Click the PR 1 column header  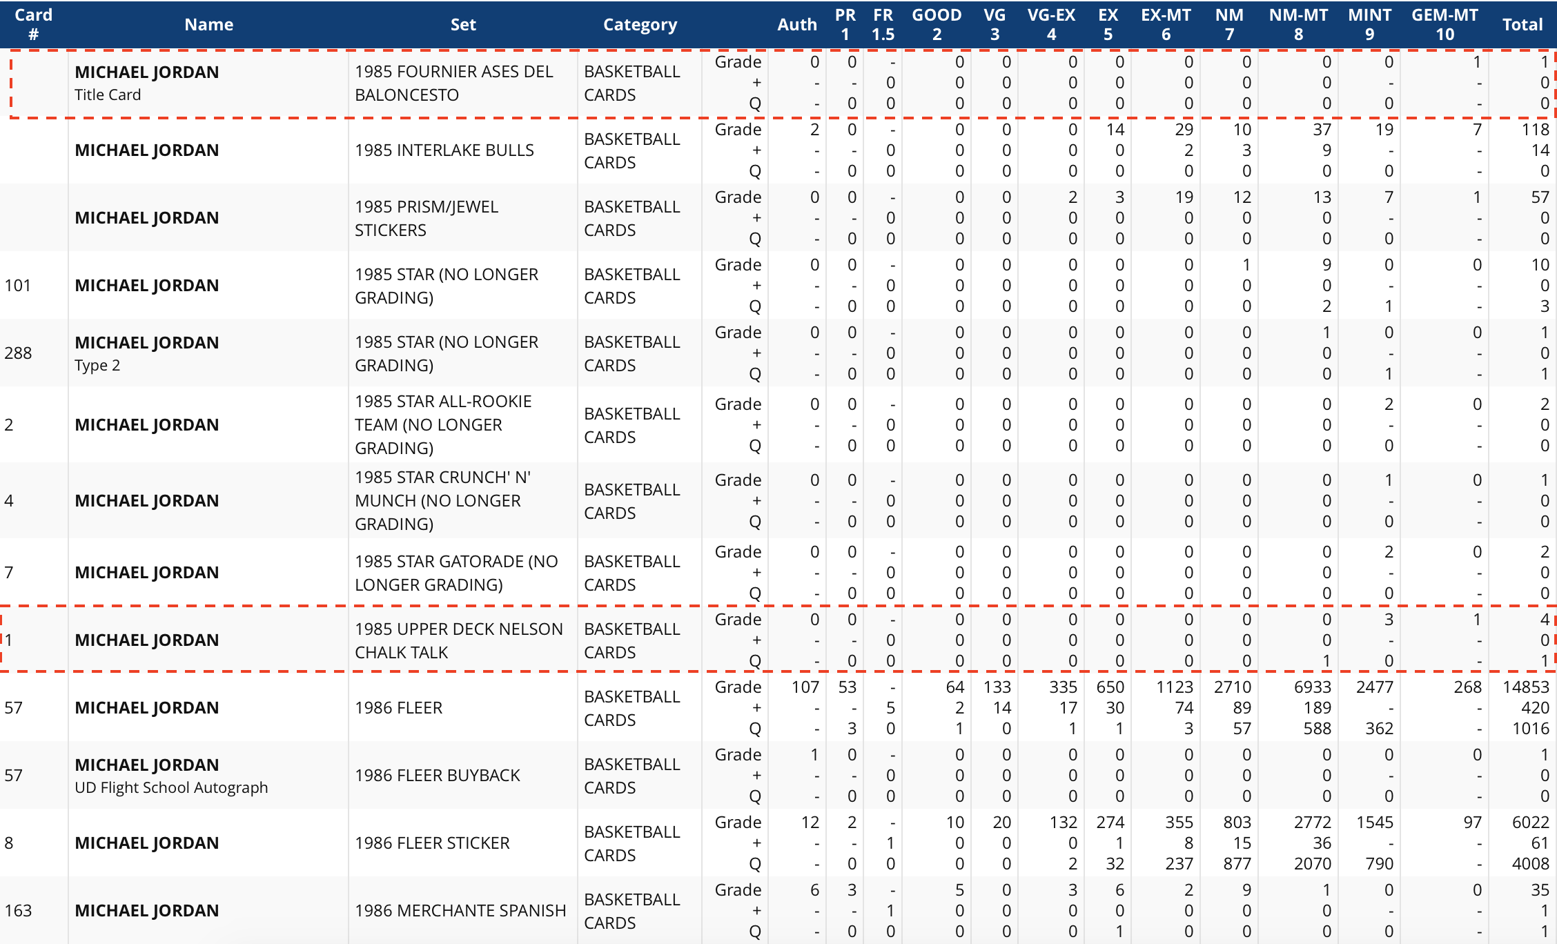click(x=845, y=24)
